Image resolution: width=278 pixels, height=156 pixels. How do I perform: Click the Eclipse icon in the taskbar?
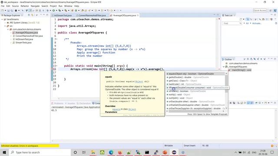pyautogui.click(x=174, y=152)
